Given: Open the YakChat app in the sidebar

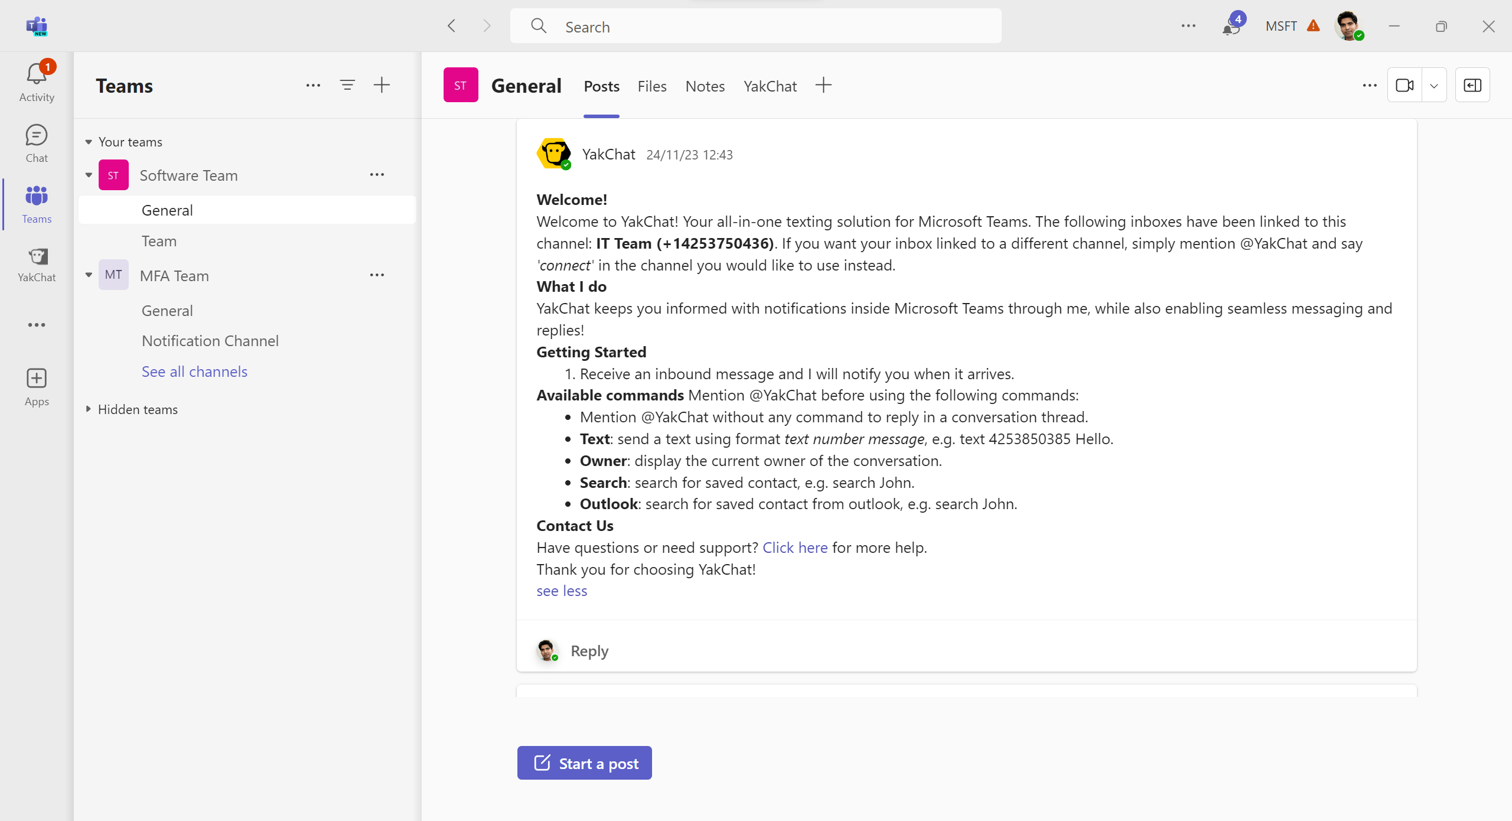Looking at the screenshot, I should click(37, 265).
